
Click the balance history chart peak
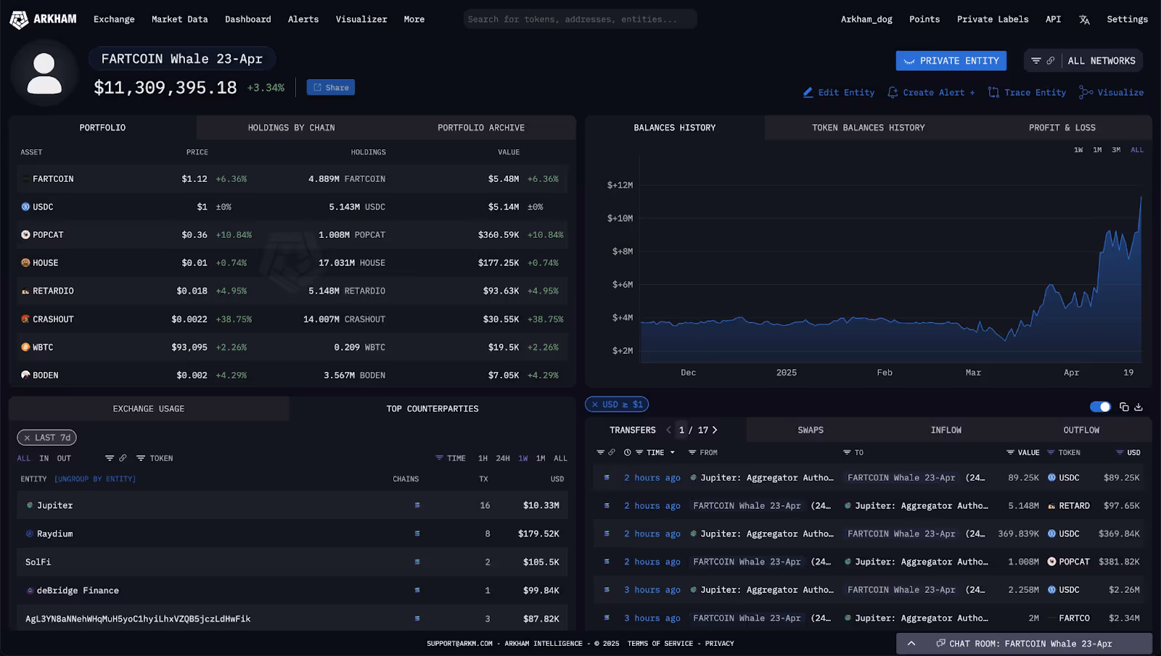tap(1141, 197)
